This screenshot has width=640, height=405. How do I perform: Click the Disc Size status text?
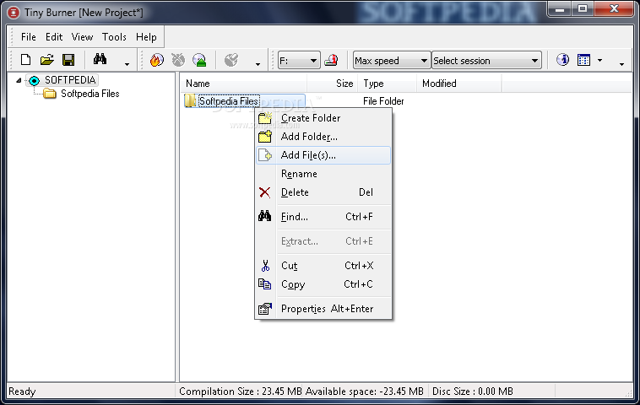click(472, 391)
